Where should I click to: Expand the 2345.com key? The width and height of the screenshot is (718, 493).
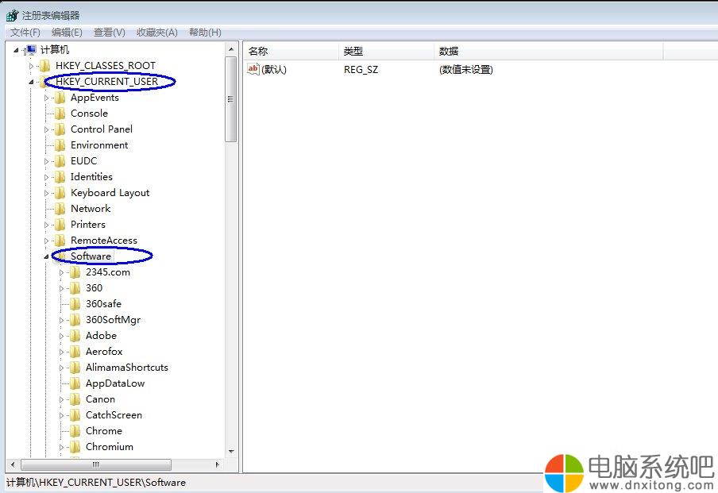62,272
